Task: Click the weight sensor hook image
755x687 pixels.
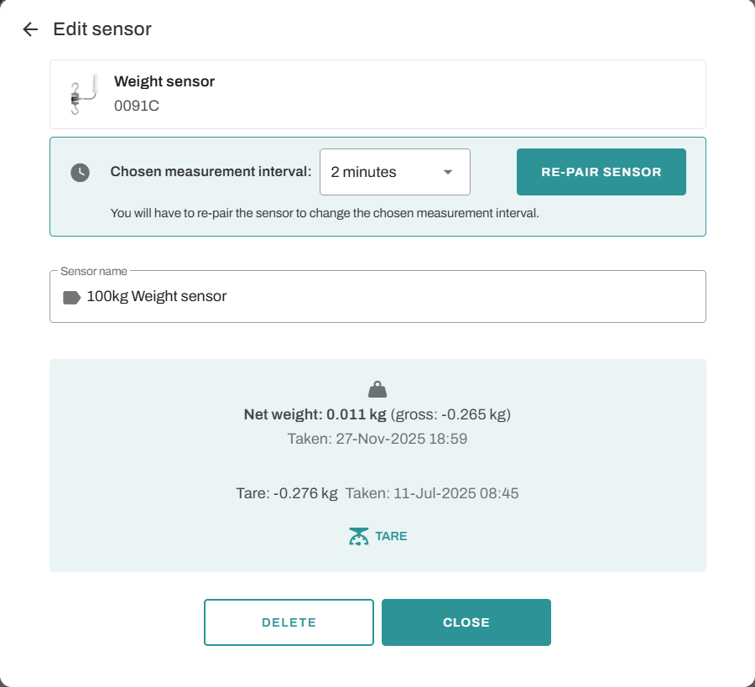Action: click(83, 94)
